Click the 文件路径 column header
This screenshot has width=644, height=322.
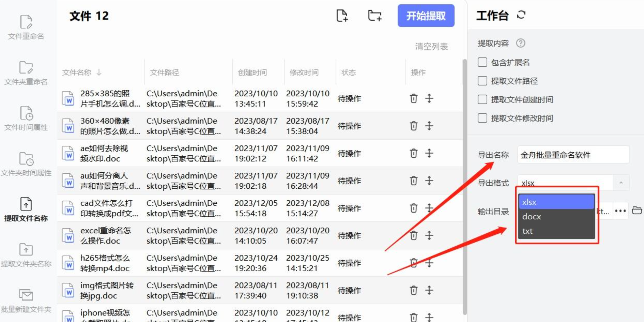click(165, 72)
